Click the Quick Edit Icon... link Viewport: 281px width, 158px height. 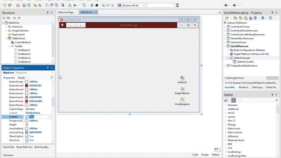(25, 147)
